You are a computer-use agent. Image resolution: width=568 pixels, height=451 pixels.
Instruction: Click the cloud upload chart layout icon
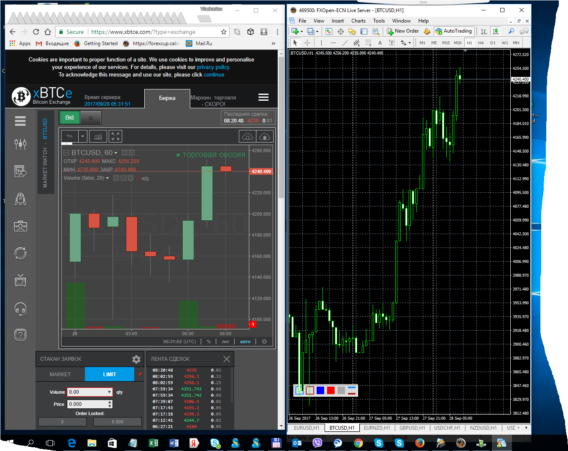point(264,136)
